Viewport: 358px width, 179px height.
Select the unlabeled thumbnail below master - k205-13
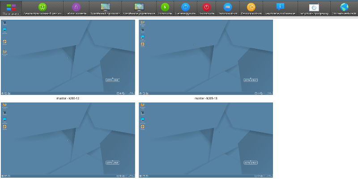tap(206, 140)
